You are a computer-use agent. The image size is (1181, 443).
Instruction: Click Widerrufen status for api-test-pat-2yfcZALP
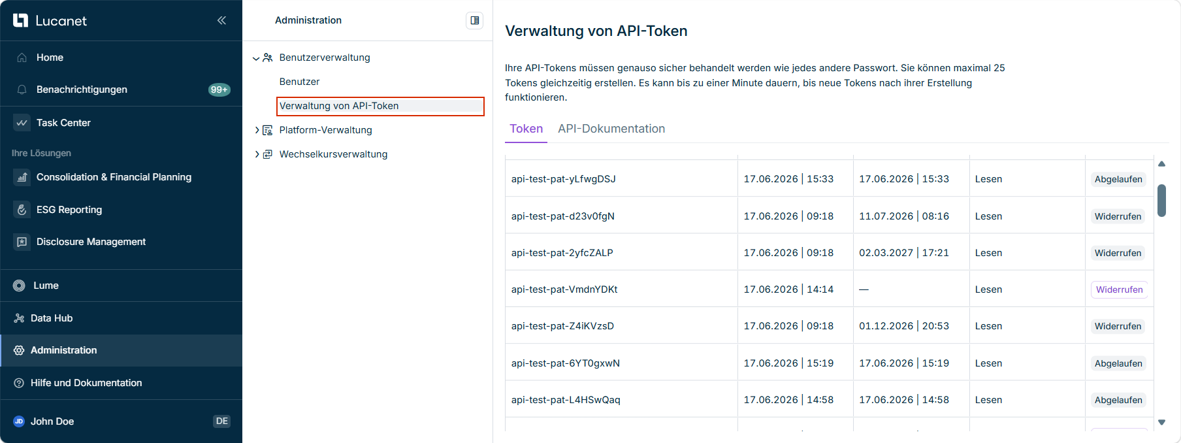pos(1118,253)
